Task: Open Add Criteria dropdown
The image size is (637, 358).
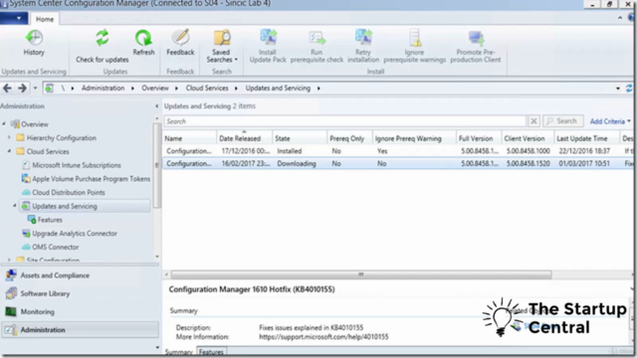Action: [610, 121]
